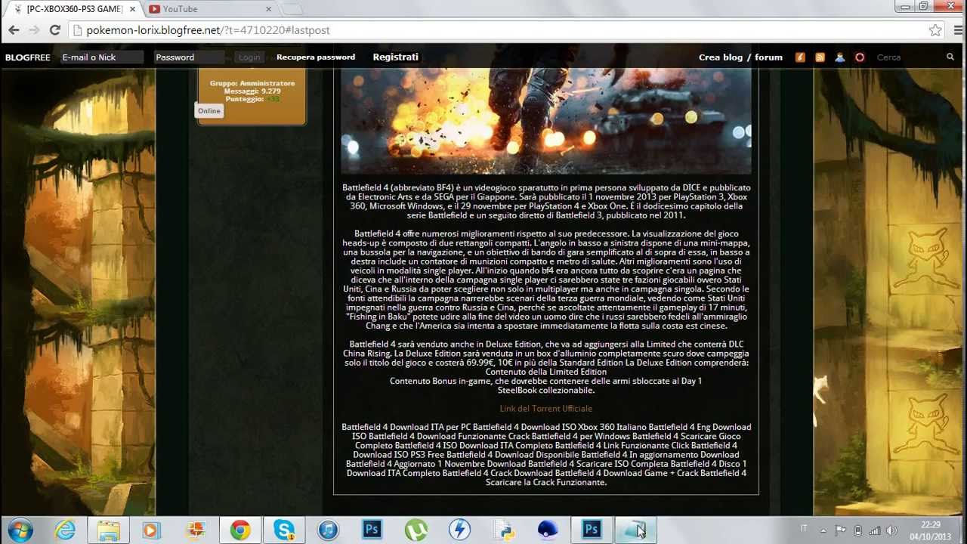This screenshot has height=544, width=967.
Task: Click the blue sphere taskbar icon
Action: coord(548,530)
